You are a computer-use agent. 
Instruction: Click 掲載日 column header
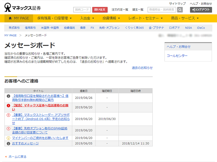pyautogui.click(x=84, y=91)
